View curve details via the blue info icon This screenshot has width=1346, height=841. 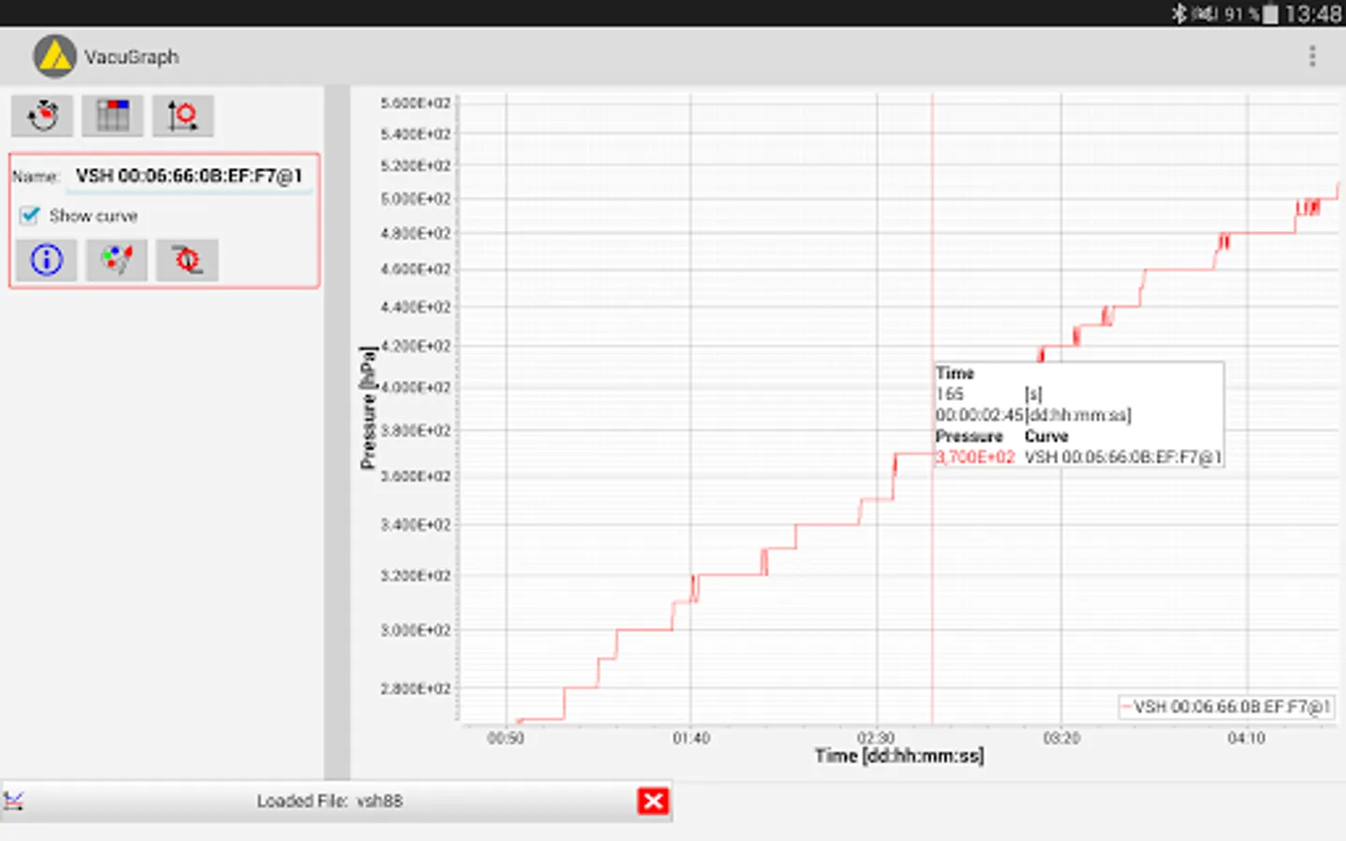pyautogui.click(x=46, y=260)
